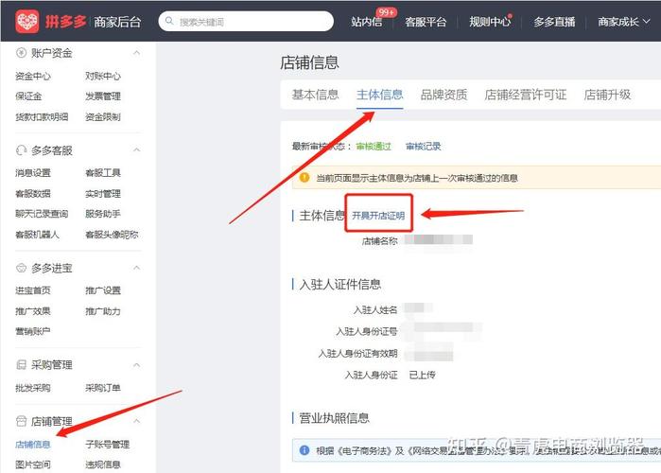Image resolution: width=661 pixels, height=473 pixels.
Task: Open 资金限制 in the sidebar
Action: [103, 116]
